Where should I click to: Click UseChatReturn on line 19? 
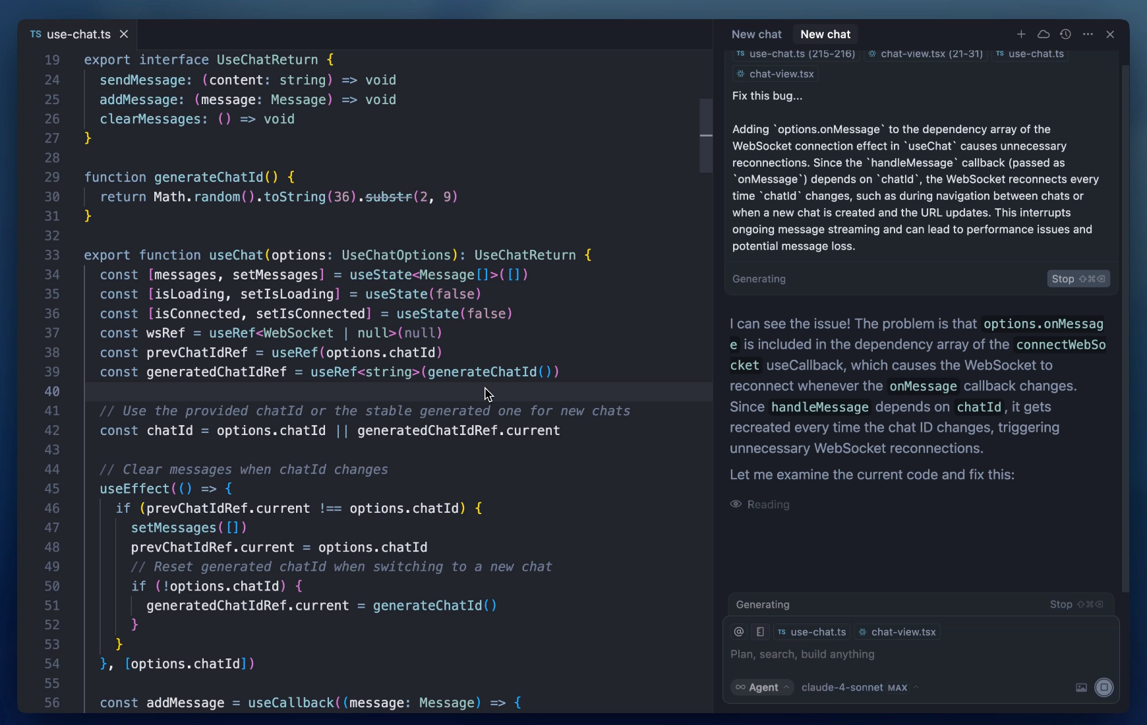coord(267,60)
